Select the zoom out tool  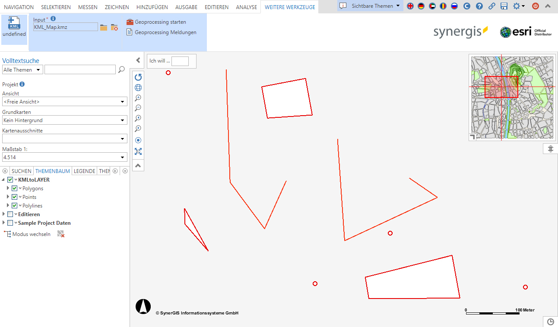(138, 108)
